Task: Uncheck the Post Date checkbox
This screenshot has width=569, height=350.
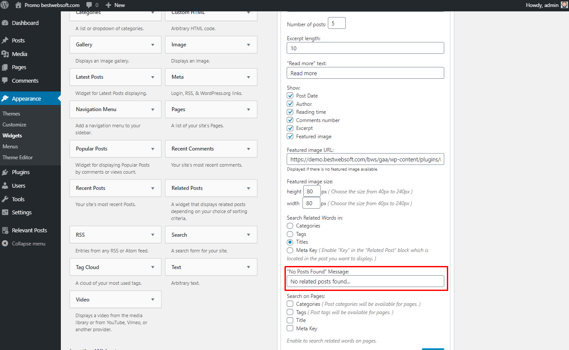Action: 290,95
